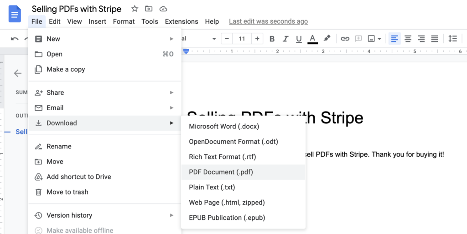467x234 pixels.
Task: Select Center align
Action: click(x=408, y=39)
